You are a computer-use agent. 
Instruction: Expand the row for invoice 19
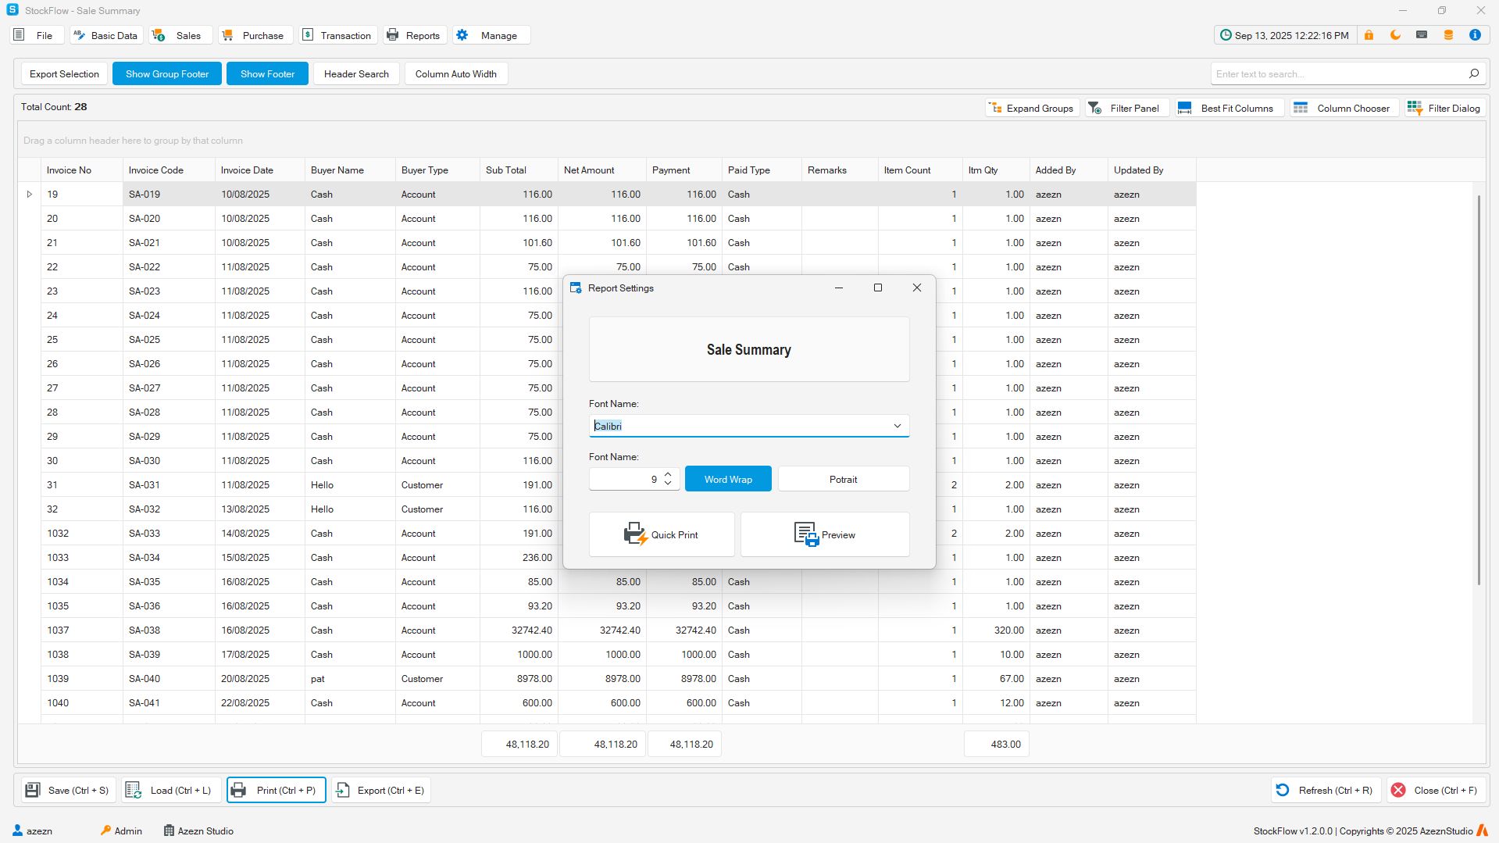click(30, 195)
